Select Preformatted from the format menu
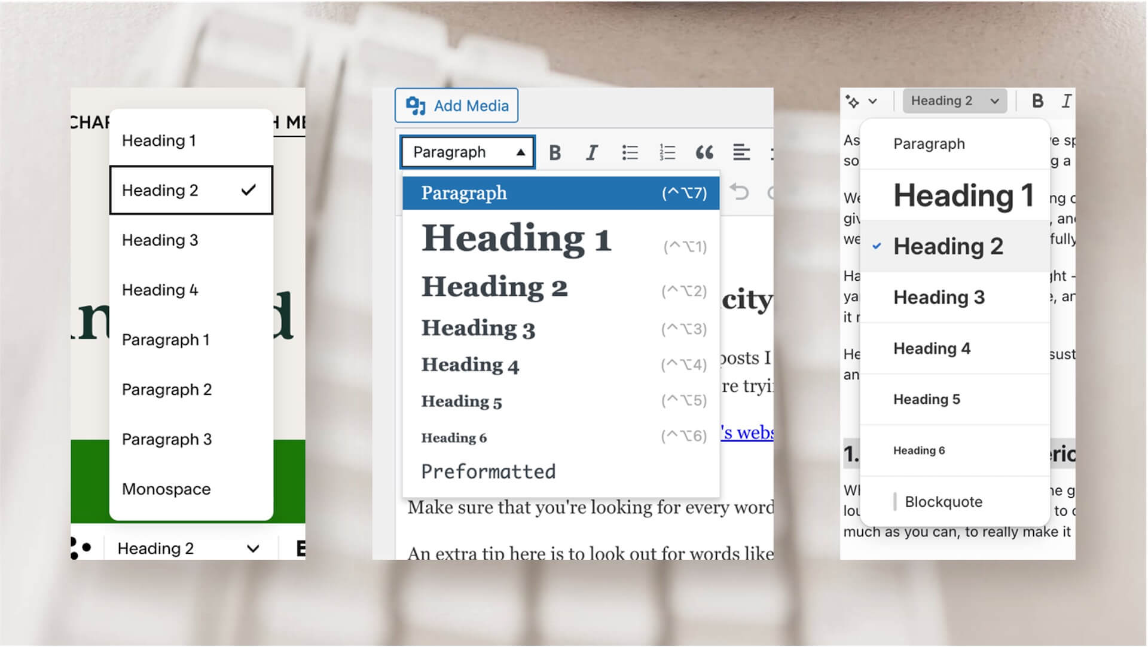 coord(488,471)
